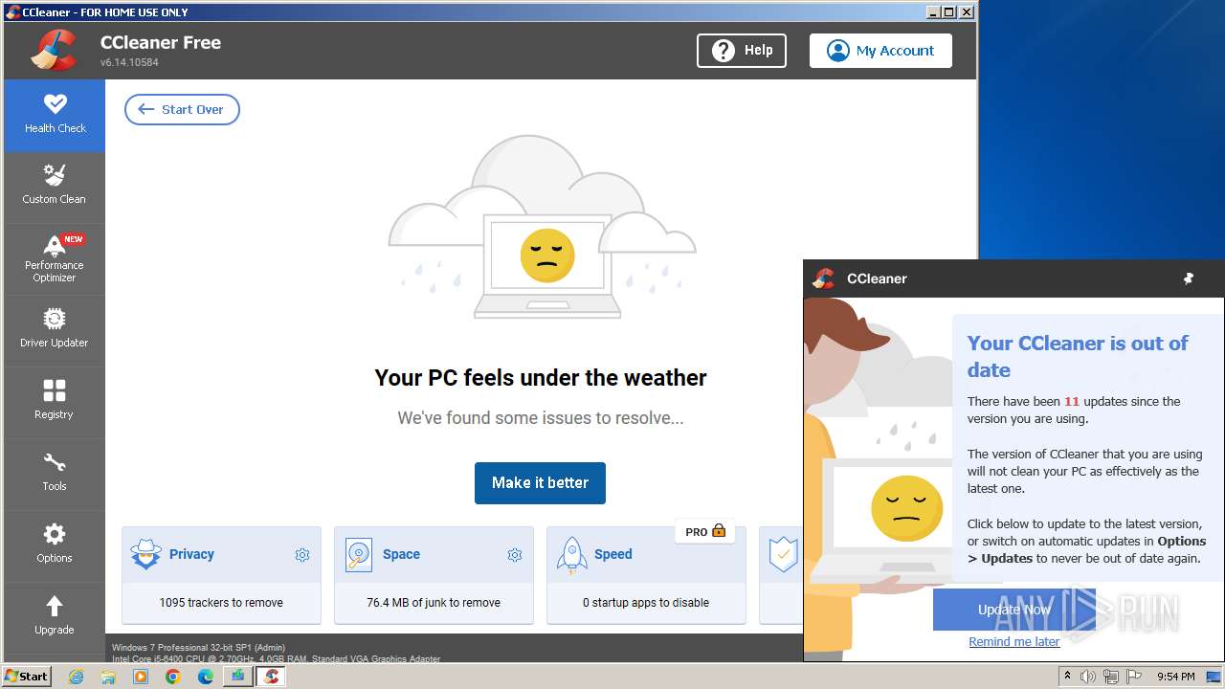Open Windows Media Player from taskbar
Screen dimensions: 1225x689
(x=141, y=677)
